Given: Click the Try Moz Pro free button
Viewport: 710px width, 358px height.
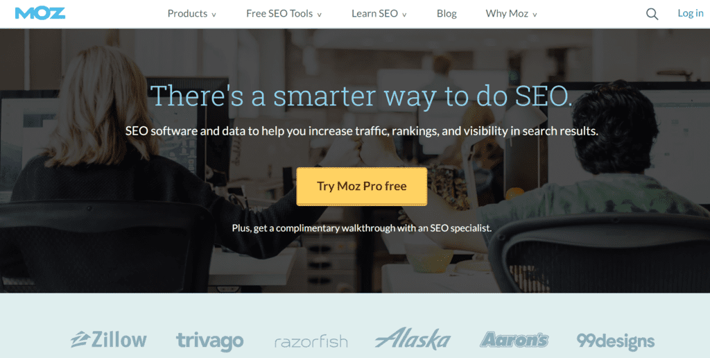Looking at the screenshot, I should point(362,186).
